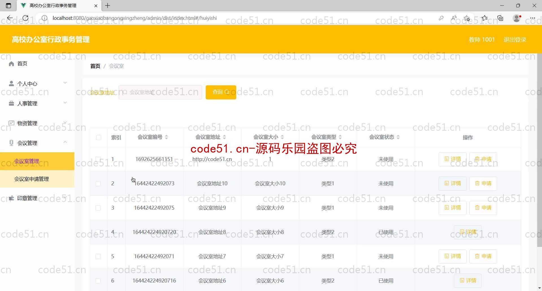Log out via 退出登录
This screenshot has height=291, width=542.
click(515, 40)
